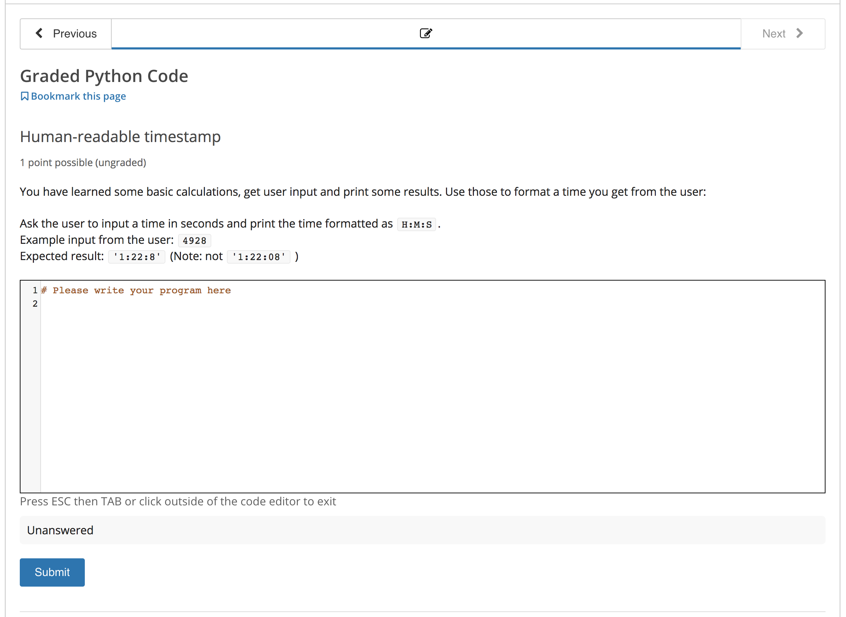Click the pencil edit icon in tab bar

click(425, 33)
